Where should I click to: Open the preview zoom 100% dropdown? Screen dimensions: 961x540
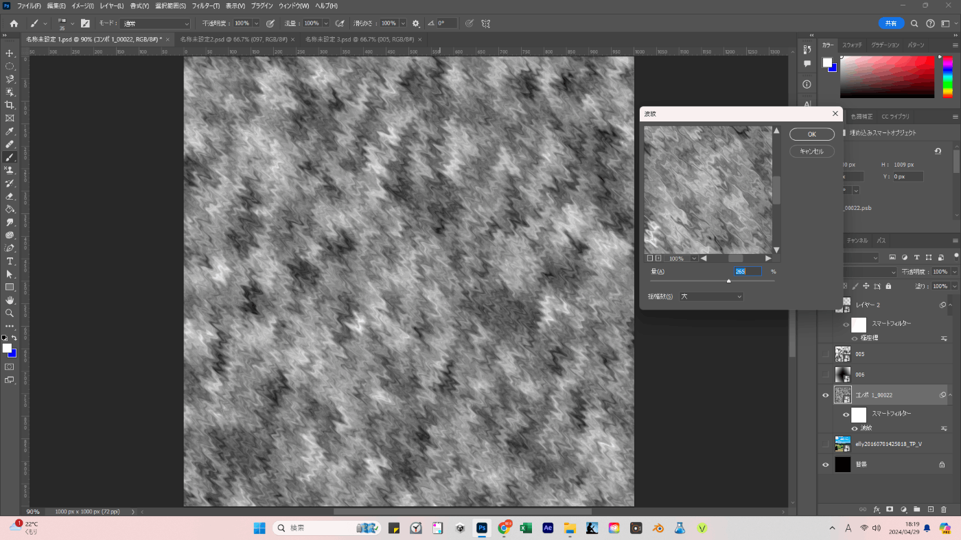pyautogui.click(x=695, y=259)
